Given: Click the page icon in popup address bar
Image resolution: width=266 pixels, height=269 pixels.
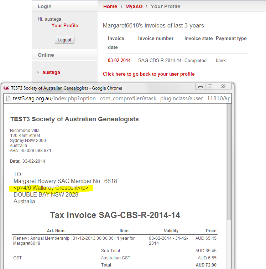Looking at the screenshot, I should click(x=8, y=98).
